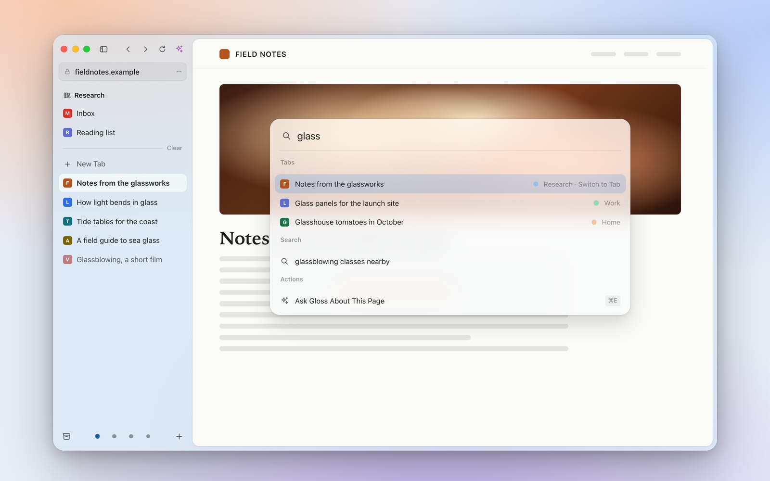Switch to A field guide to sea glass tab

pos(123,240)
